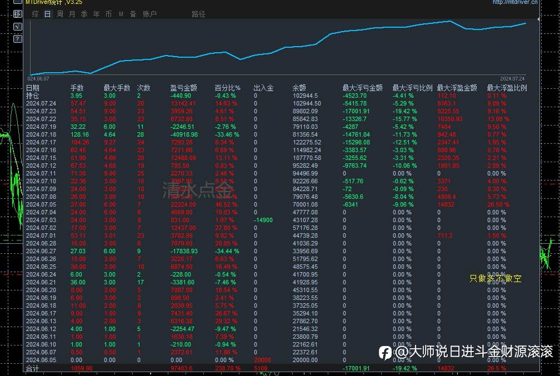Click the -17838.93 loss amount cell
This screenshot has height=376, width=560.
pos(184,251)
